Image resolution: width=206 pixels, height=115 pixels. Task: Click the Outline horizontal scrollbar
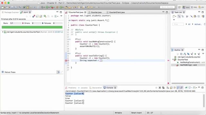click(x=188, y=83)
